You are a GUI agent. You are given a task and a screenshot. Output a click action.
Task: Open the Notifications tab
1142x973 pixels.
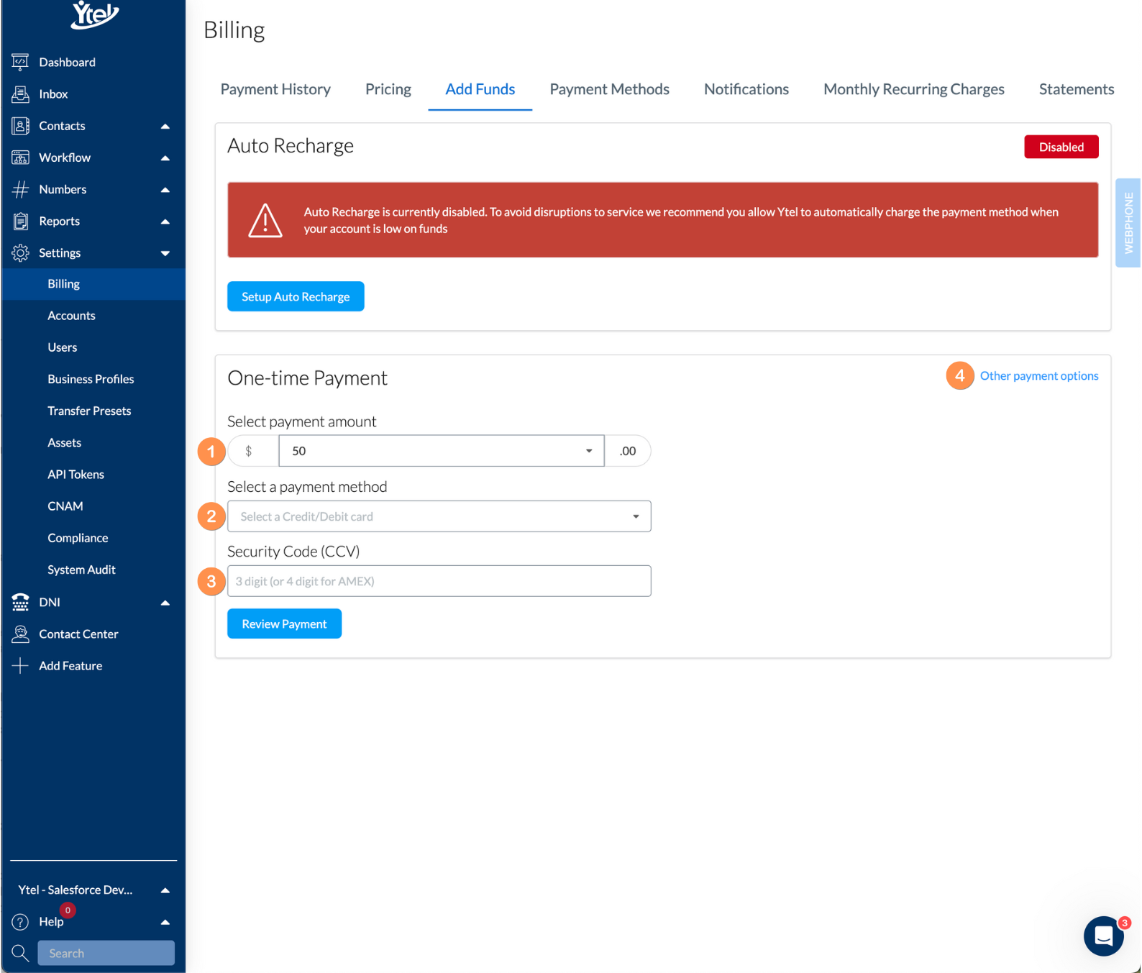pyautogui.click(x=746, y=89)
